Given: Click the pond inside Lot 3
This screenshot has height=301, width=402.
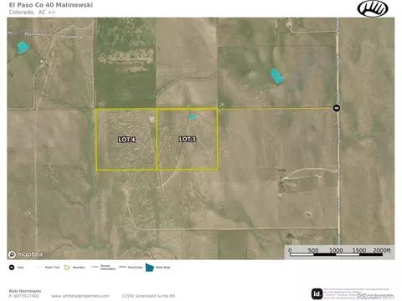Looking at the screenshot, I should point(193,117).
